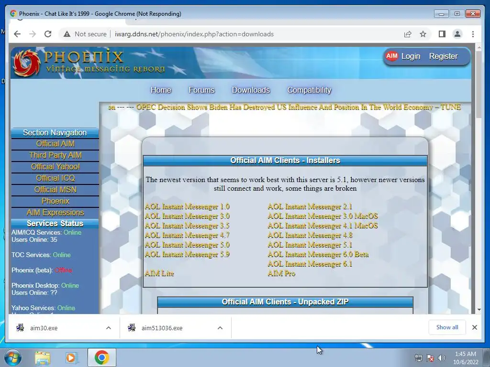490x367 pixels.
Task: Click the browser forward arrow
Action: (x=33, y=34)
